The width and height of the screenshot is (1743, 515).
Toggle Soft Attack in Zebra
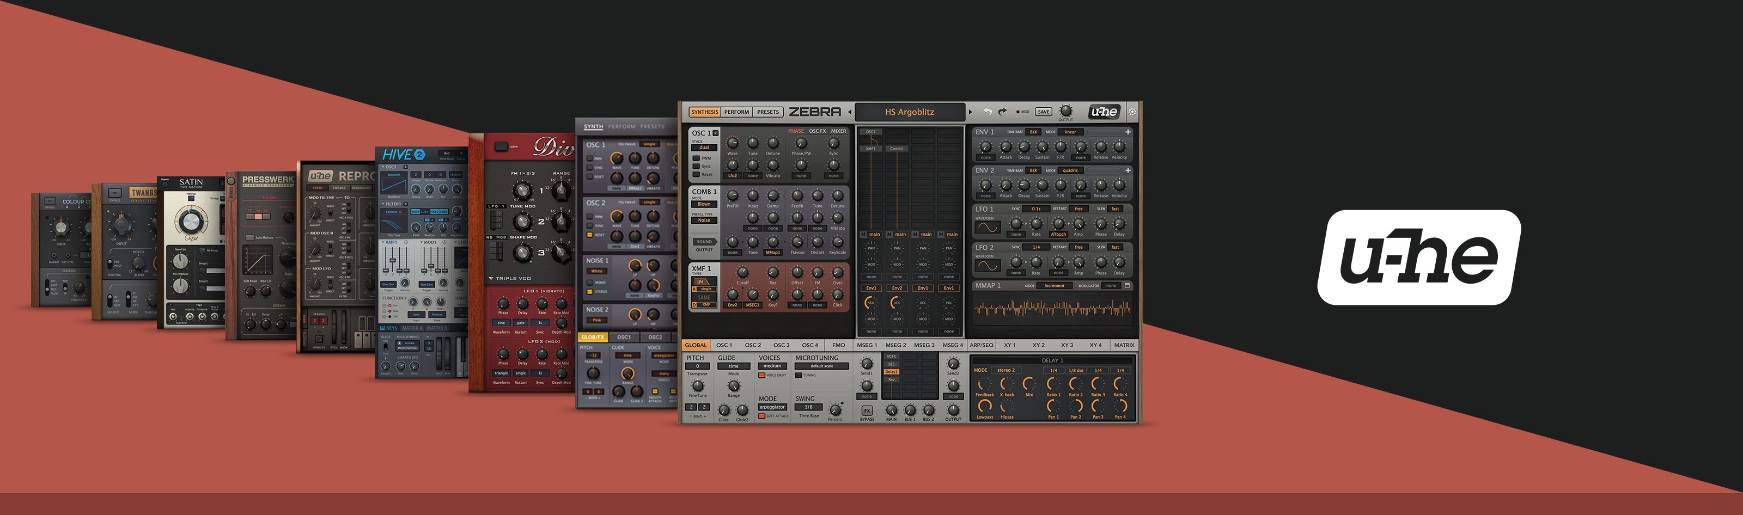[761, 416]
